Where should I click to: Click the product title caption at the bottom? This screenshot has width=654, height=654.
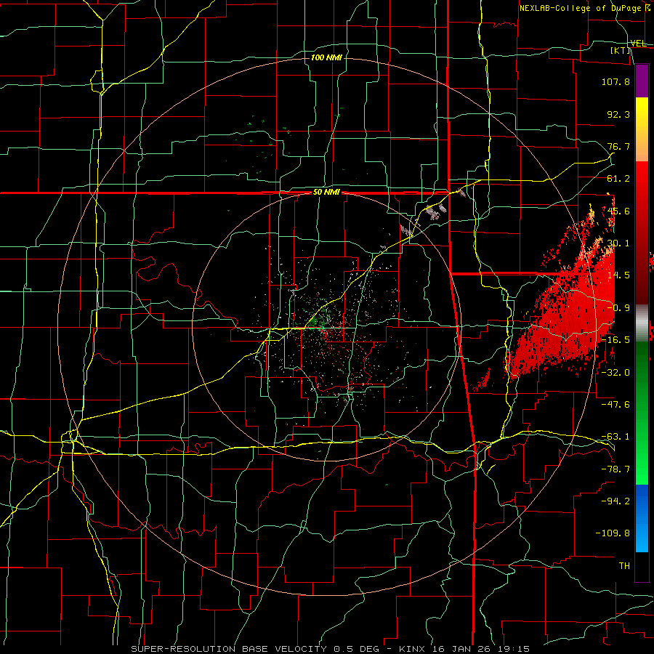[x=331, y=649]
